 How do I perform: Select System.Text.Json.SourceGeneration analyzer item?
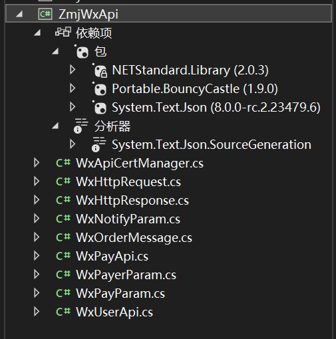(212, 145)
